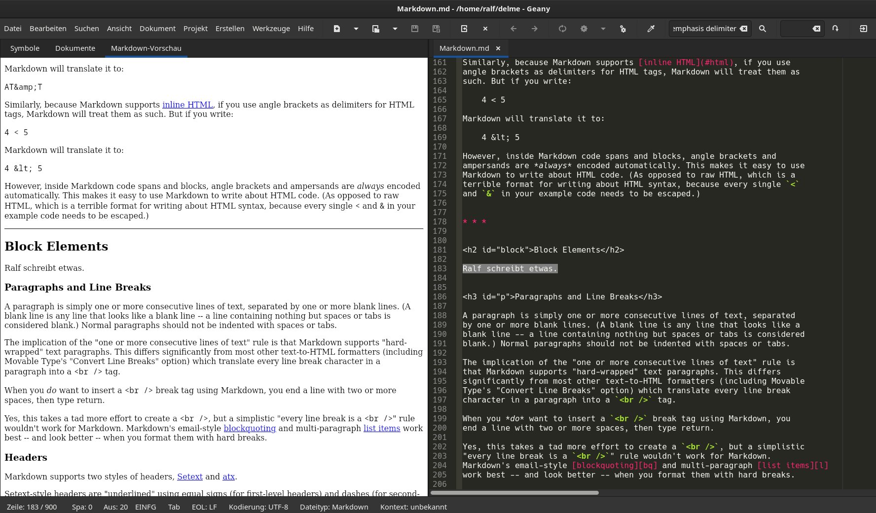Click the open file icon
The height and width of the screenshot is (513, 876).
click(376, 29)
